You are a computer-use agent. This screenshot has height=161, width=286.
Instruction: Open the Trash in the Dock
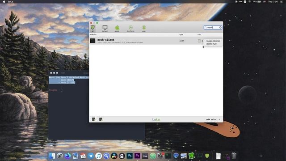[234, 156]
